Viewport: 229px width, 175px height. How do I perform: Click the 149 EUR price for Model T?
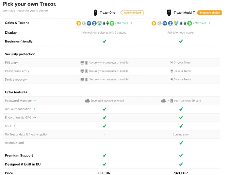[x=181, y=173]
